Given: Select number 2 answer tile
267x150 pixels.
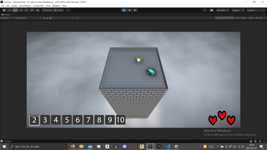Looking at the screenshot, I should (x=34, y=120).
